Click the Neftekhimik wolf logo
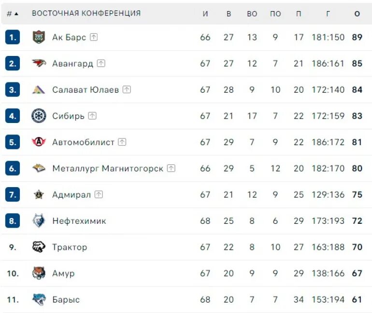This screenshot has width=372, height=313. pos(39,221)
